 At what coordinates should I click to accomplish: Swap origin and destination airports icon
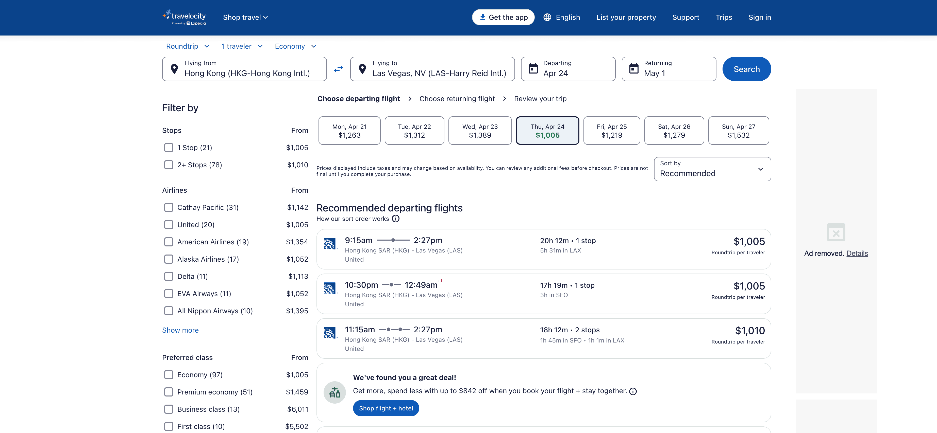[338, 69]
